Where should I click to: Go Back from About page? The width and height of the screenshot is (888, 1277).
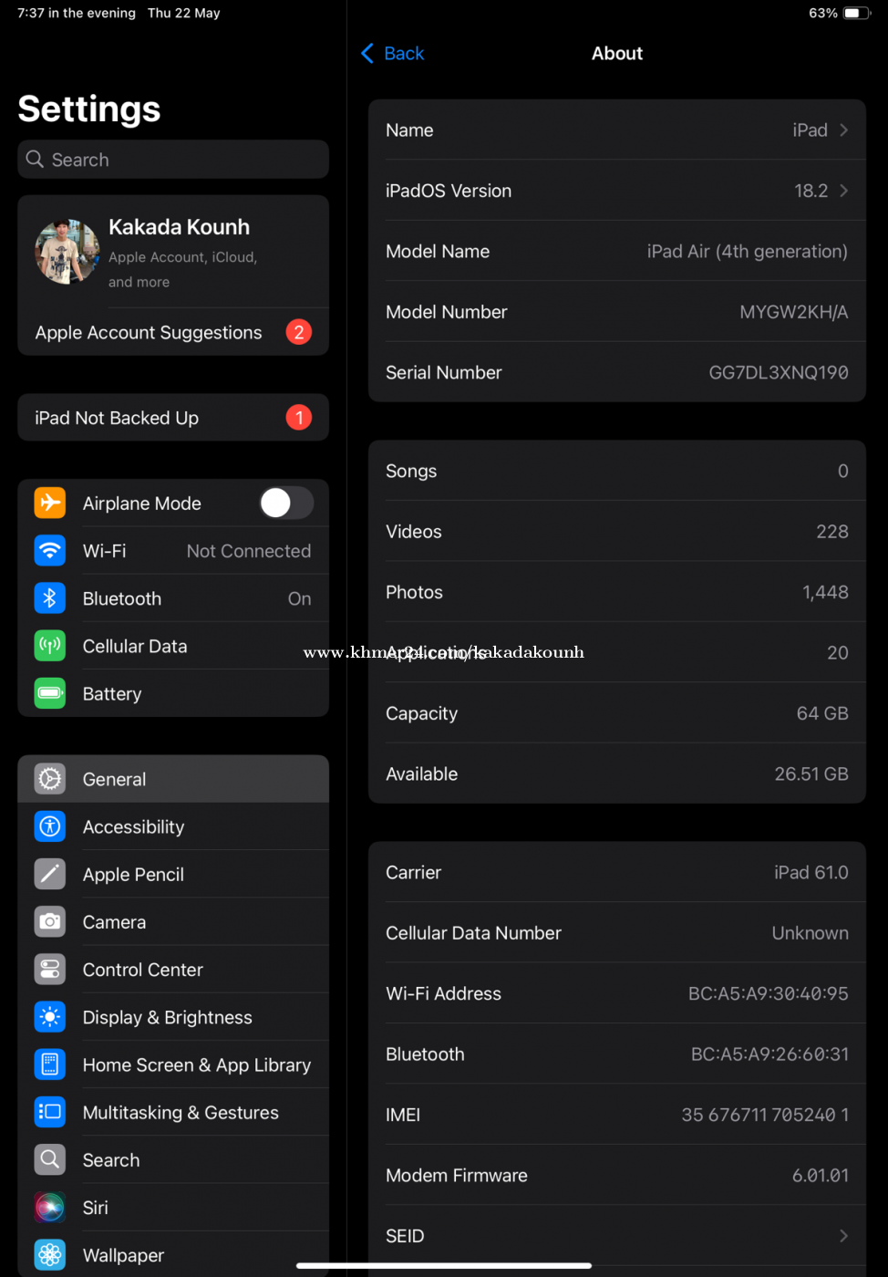(393, 54)
